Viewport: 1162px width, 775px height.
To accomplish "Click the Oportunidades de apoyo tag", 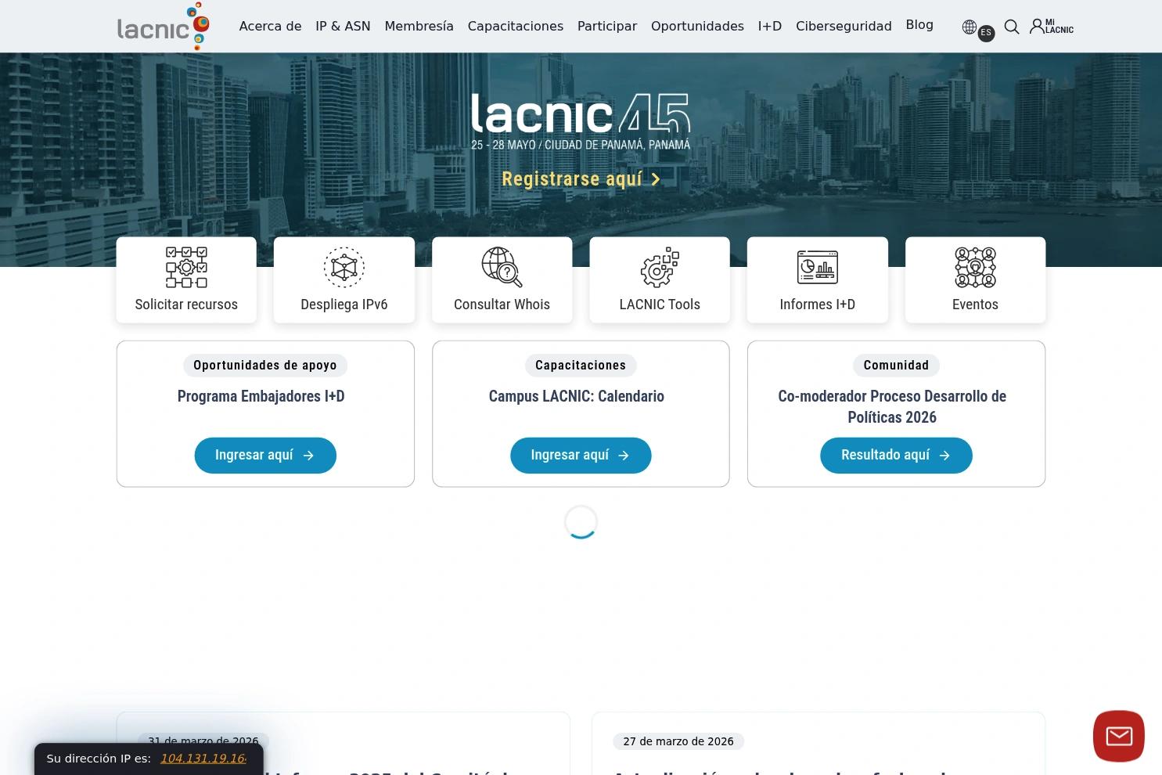I will click(265, 366).
